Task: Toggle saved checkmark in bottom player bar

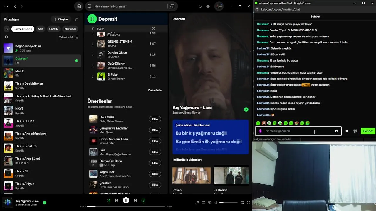Action: [44, 203]
